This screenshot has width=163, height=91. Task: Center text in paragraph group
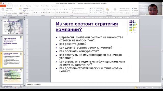59,12
